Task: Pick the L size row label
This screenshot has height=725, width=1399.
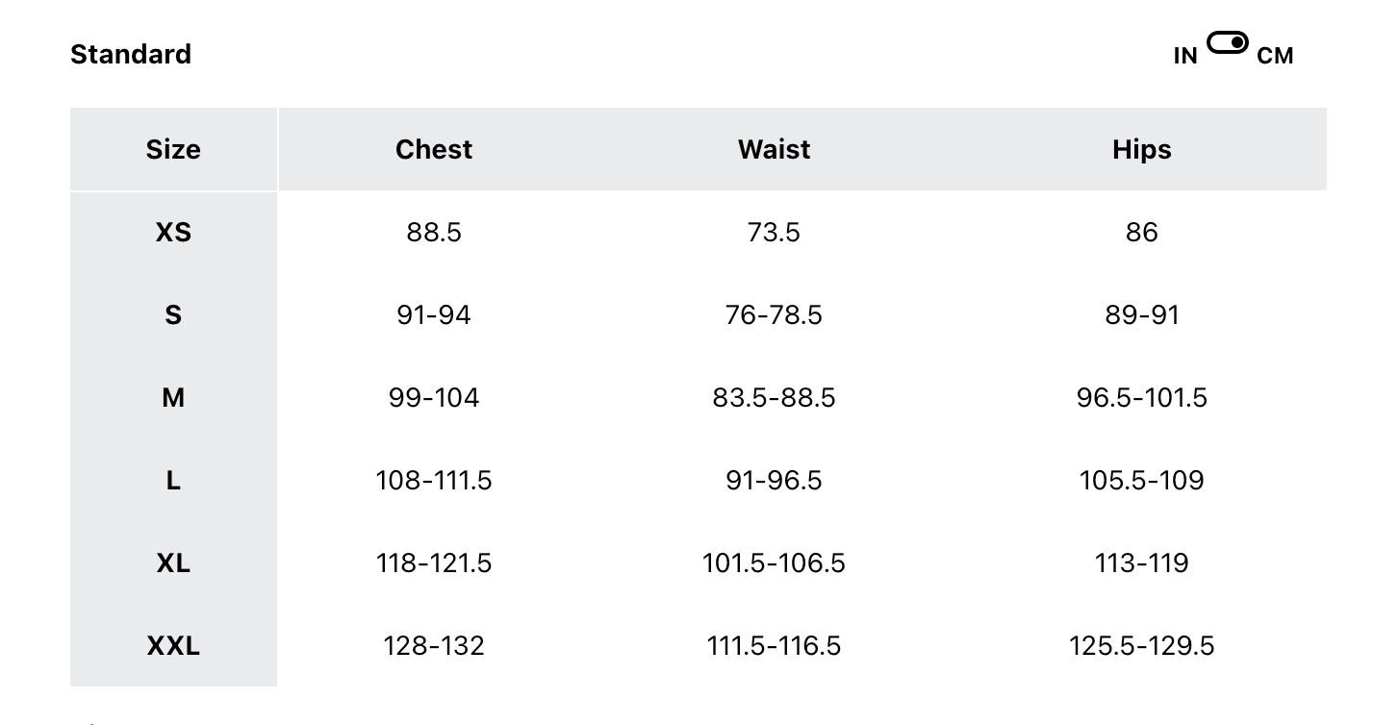Action: pos(173,480)
